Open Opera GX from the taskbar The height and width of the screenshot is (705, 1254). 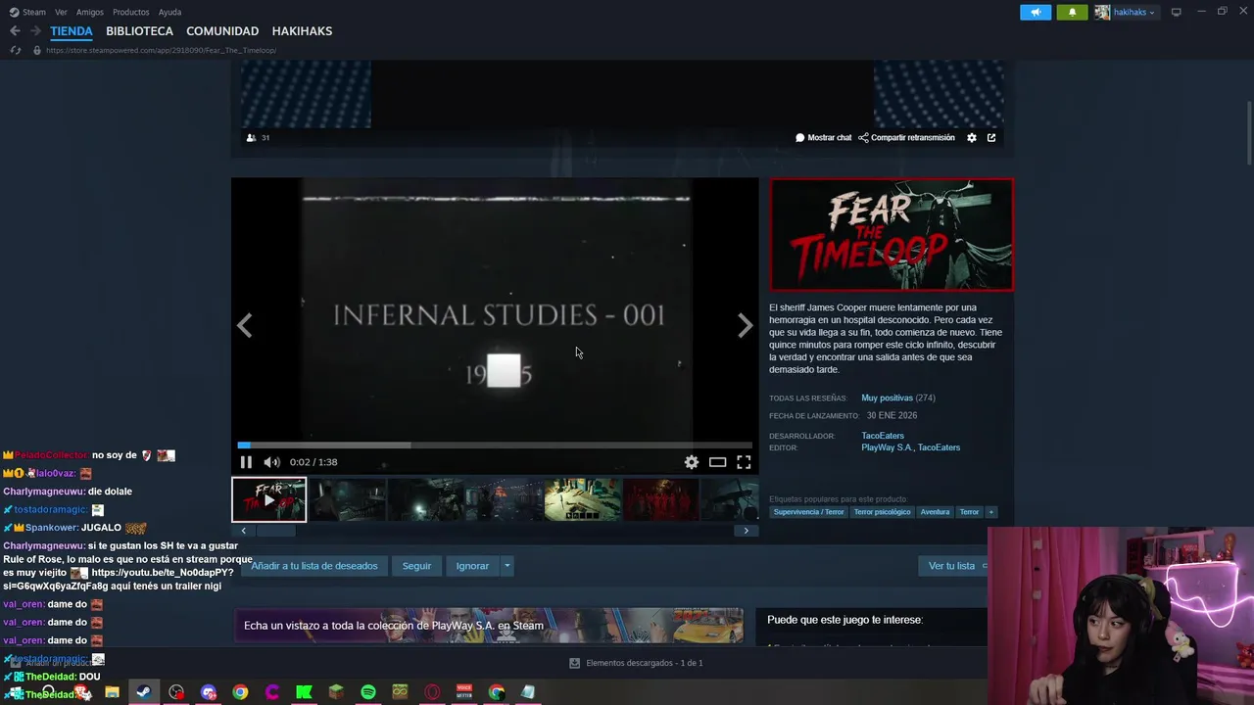pos(432,692)
